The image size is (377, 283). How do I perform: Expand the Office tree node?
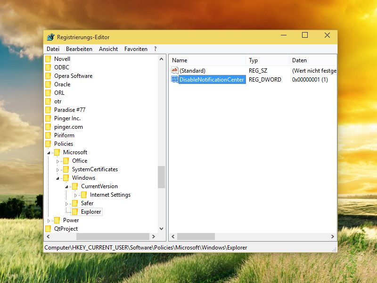pyautogui.click(x=57, y=161)
